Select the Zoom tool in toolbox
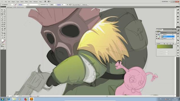The image size is (180, 101). coord(4,37)
